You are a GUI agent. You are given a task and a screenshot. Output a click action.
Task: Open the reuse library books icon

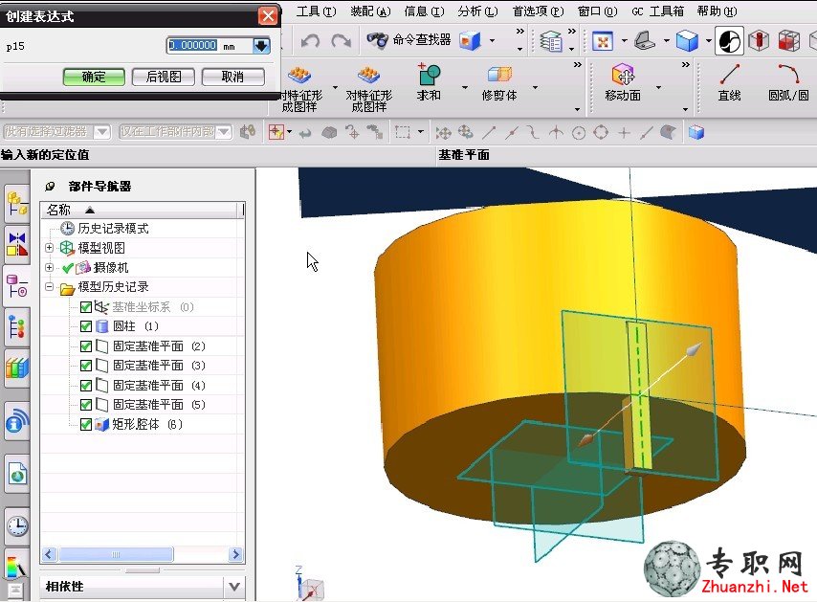(17, 368)
